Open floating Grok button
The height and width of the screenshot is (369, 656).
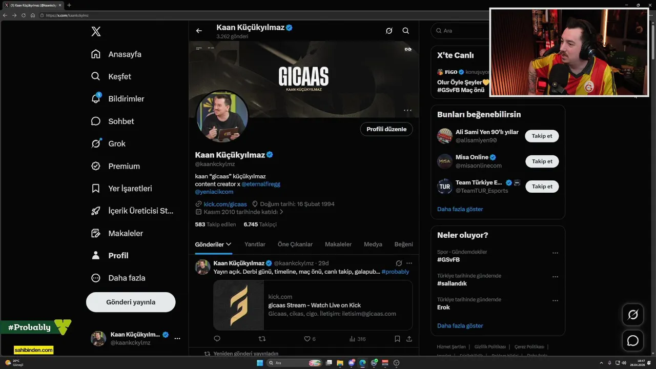[633, 315]
